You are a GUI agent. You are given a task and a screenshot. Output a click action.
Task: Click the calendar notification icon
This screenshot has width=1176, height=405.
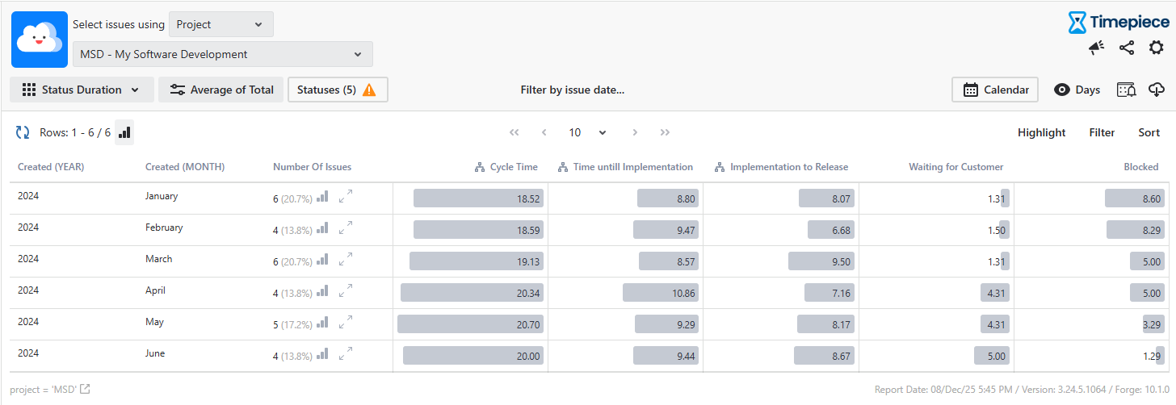[1126, 90]
